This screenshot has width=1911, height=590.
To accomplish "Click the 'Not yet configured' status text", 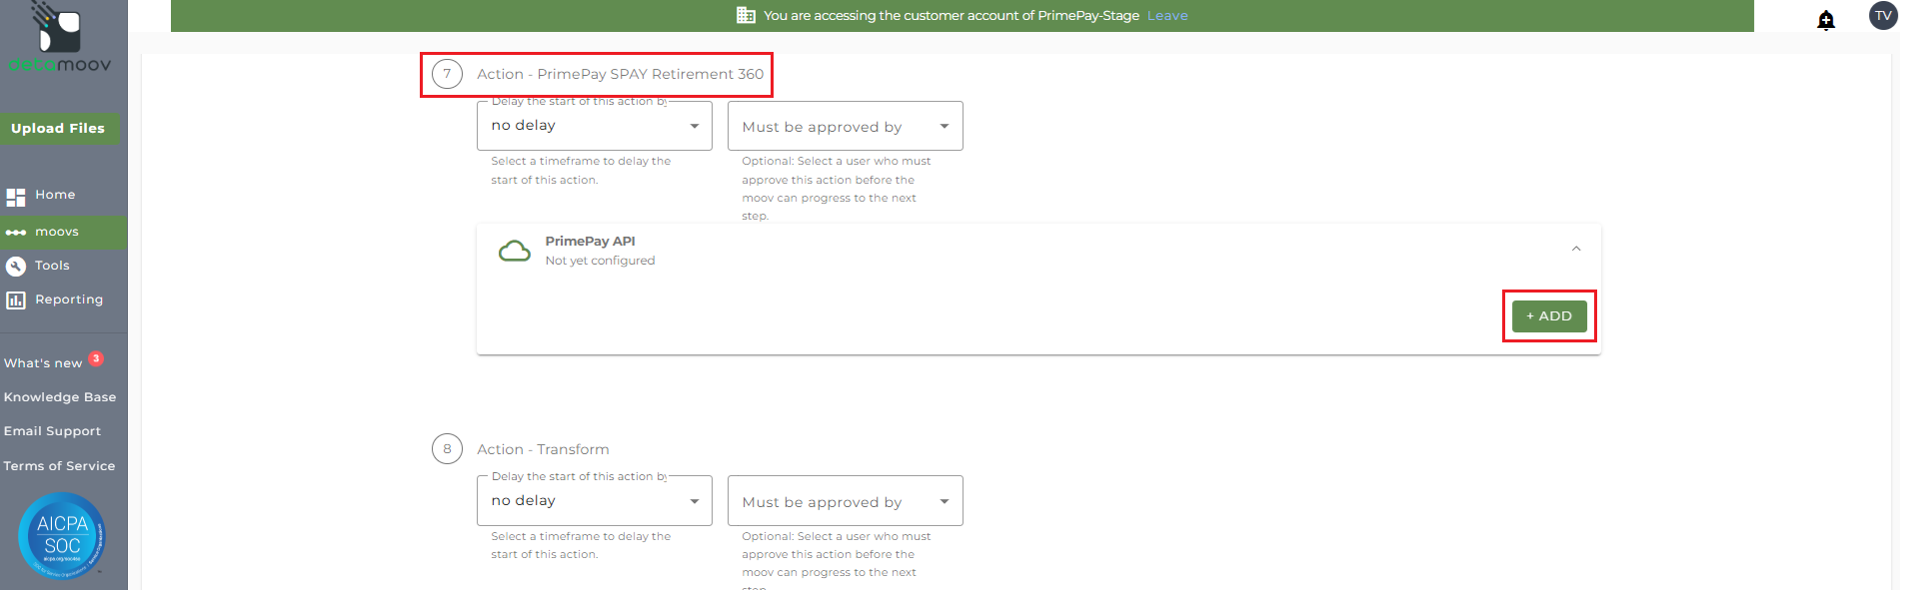I will pyautogui.click(x=600, y=261).
